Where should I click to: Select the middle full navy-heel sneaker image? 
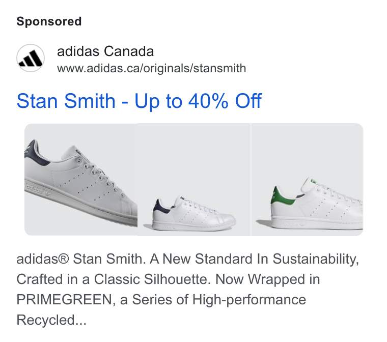tap(194, 179)
